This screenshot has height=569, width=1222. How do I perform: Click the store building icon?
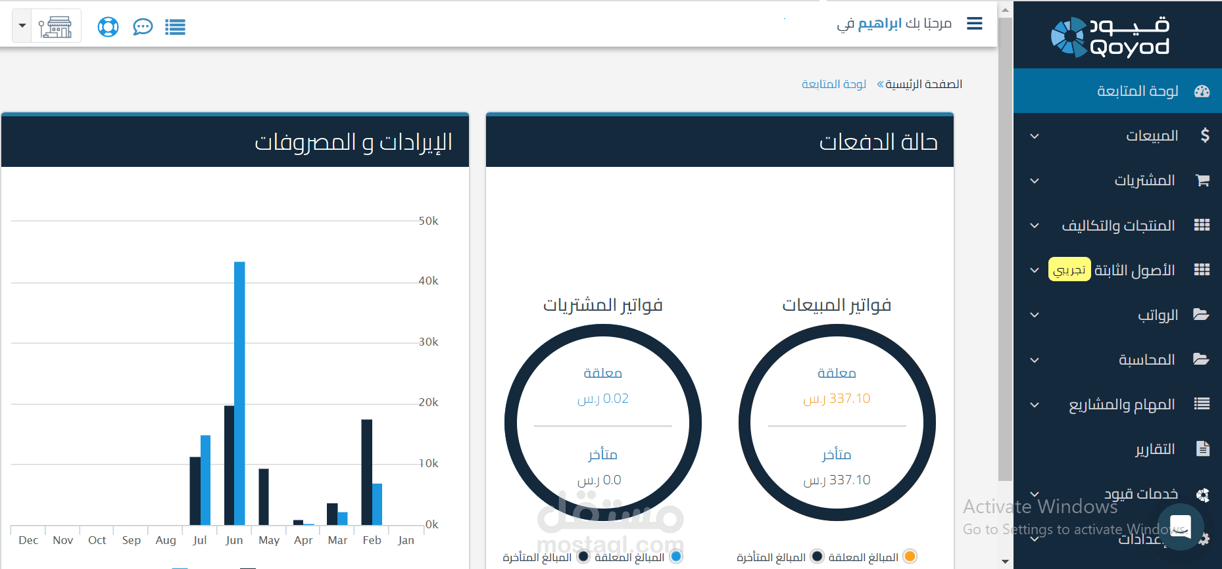click(56, 27)
